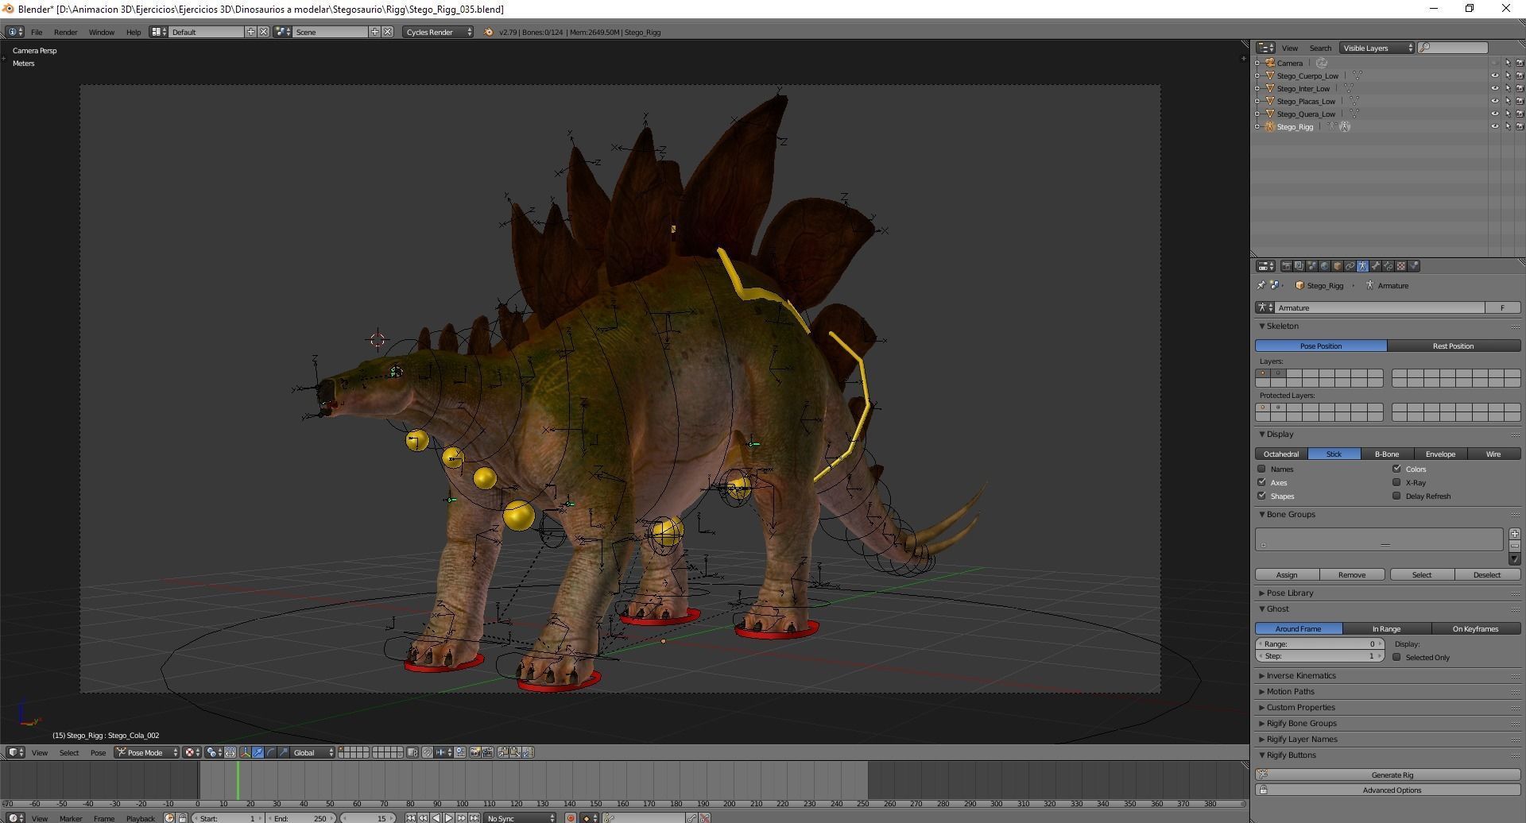Hide Stego_Rigg using its eye icon
The height and width of the screenshot is (823, 1526).
[1494, 127]
